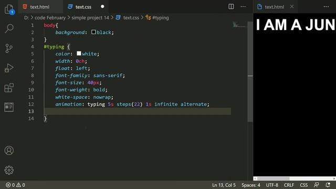Open the text.css breadcrumb item
Image resolution: width=336 pixels, height=189 pixels.
click(x=131, y=18)
